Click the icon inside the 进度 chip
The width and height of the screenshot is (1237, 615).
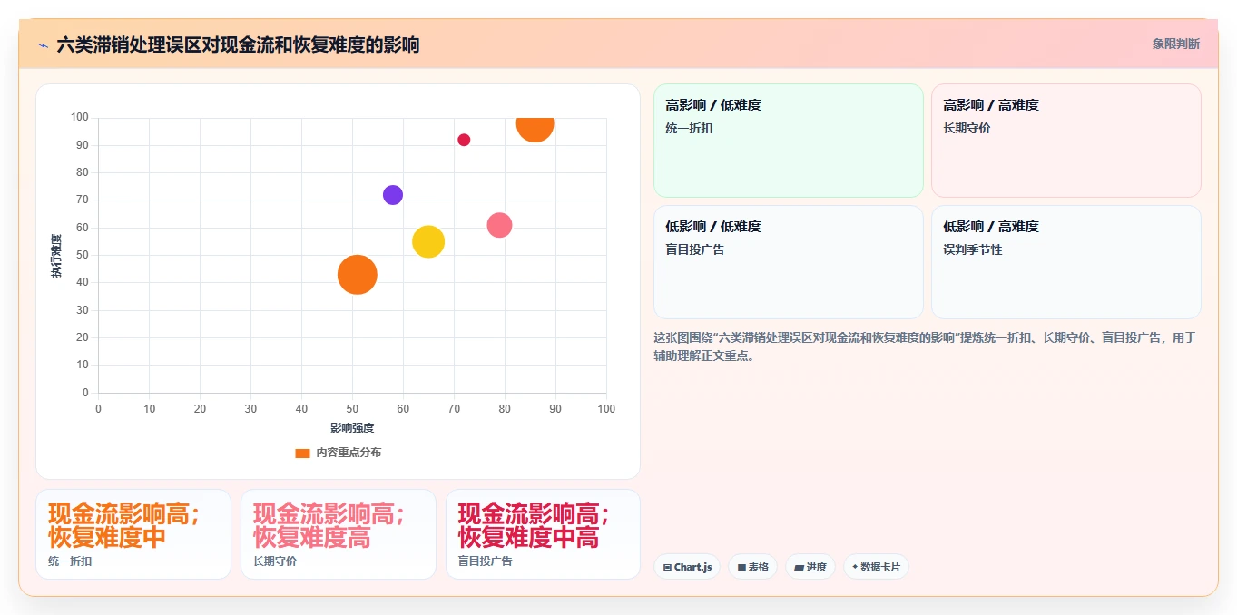799,567
